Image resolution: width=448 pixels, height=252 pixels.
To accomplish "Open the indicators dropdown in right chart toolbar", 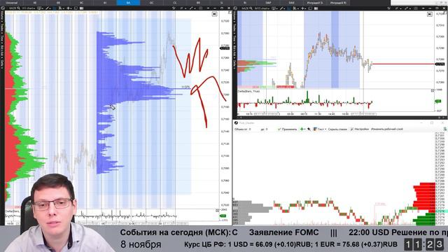I will coord(295,8).
